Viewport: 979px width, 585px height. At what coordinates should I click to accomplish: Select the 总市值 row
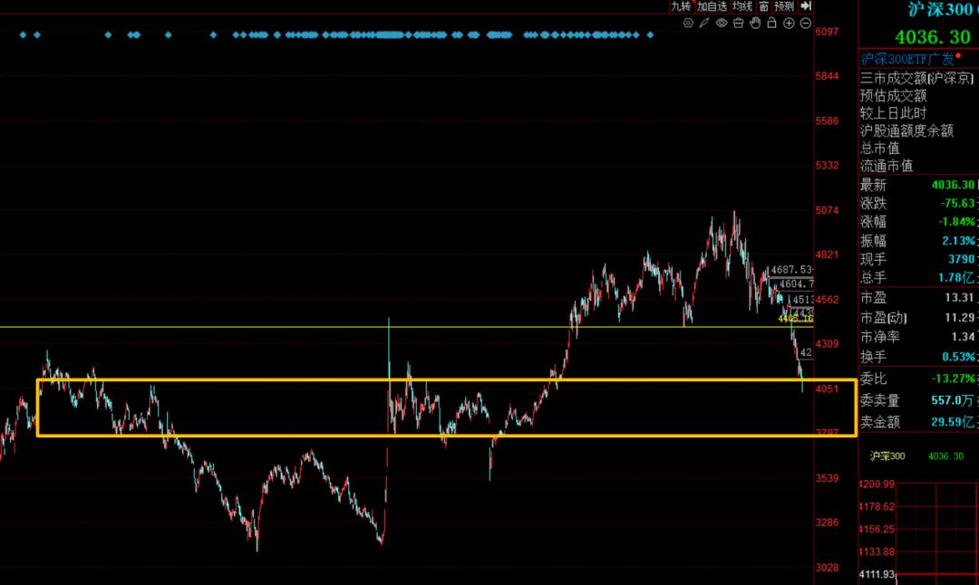click(x=879, y=148)
